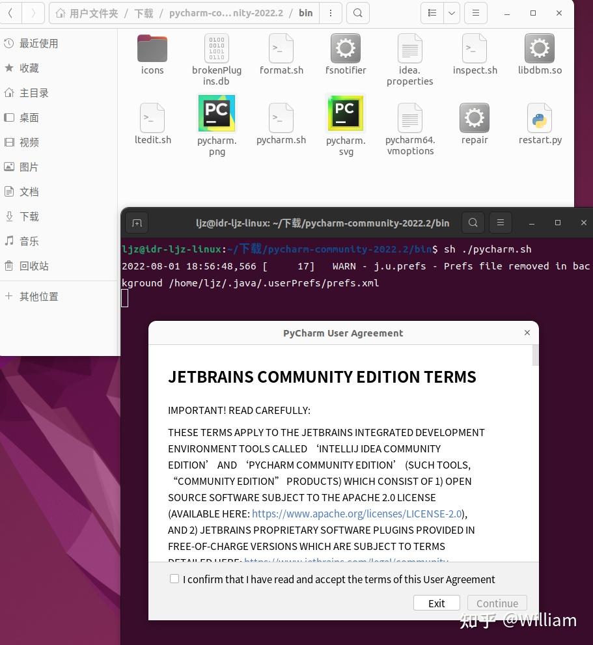Open Other Locations (其他位置) in sidebar
This screenshot has height=645, width=593.
(59, 297)
